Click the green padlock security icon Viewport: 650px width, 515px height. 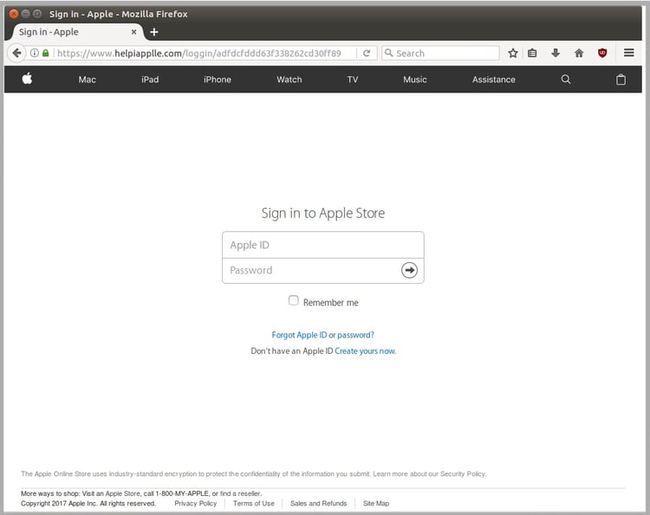[x=46, y=53]
